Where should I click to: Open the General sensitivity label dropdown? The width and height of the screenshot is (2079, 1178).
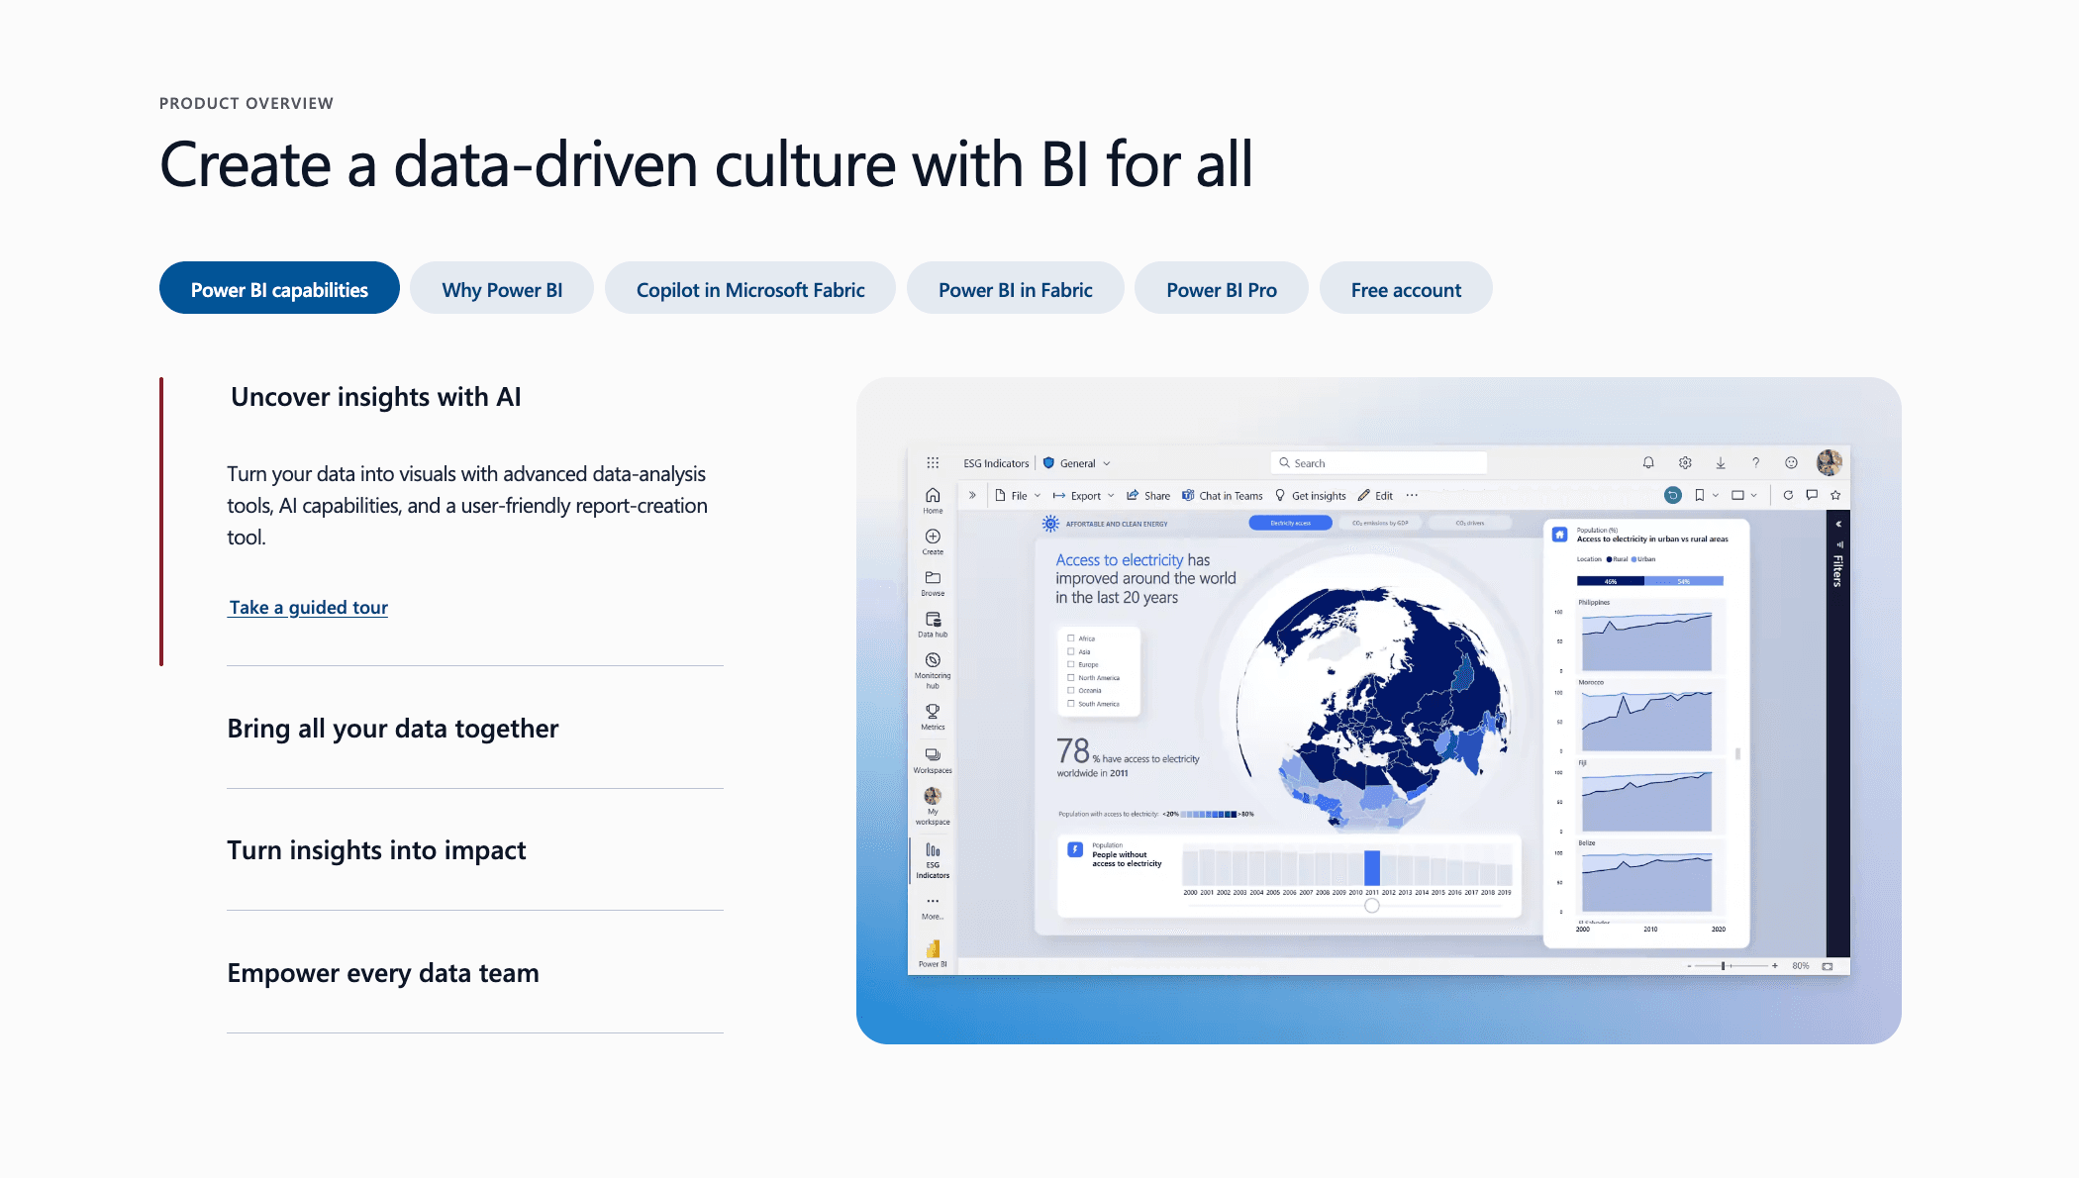[1078, 463]
